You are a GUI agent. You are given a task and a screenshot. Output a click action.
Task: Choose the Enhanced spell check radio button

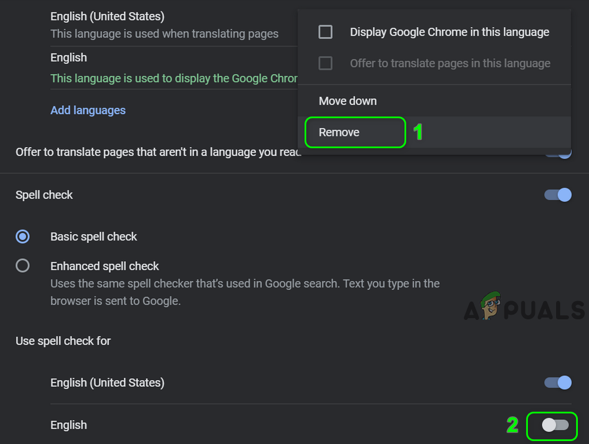(23, 266)
